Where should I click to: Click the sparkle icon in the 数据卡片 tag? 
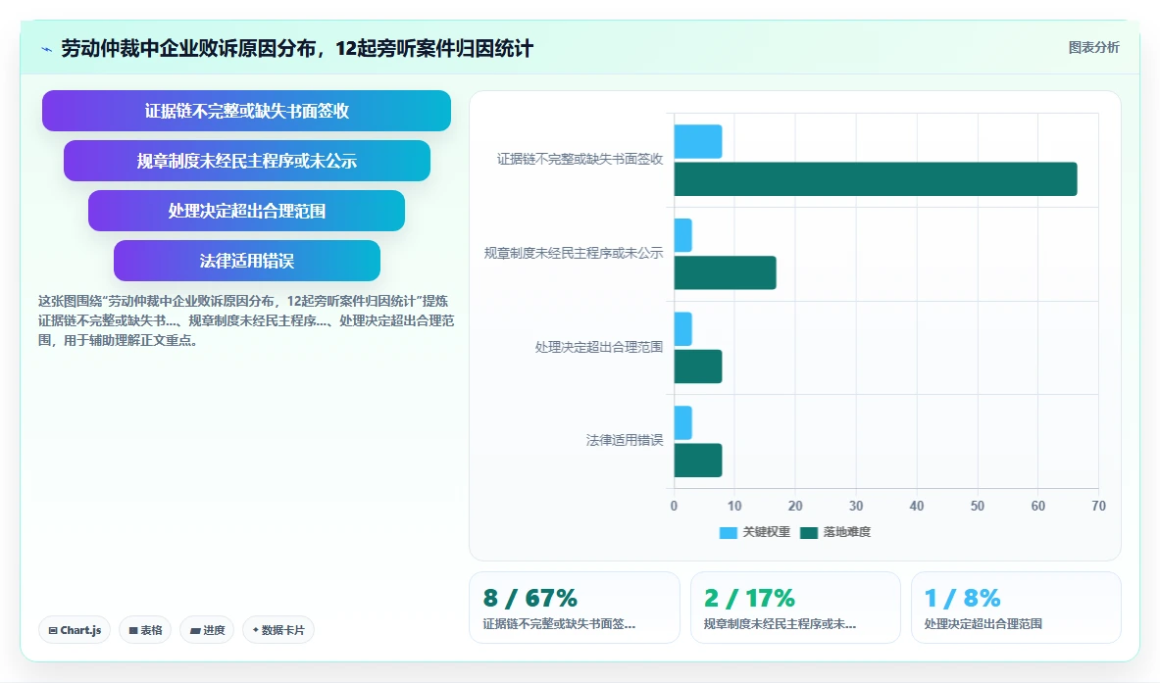pos(256,630)
